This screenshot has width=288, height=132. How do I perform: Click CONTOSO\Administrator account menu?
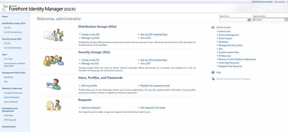[x=262, y=2]
